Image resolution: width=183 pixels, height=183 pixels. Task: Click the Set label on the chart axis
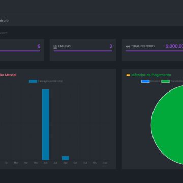coord(75,163)
